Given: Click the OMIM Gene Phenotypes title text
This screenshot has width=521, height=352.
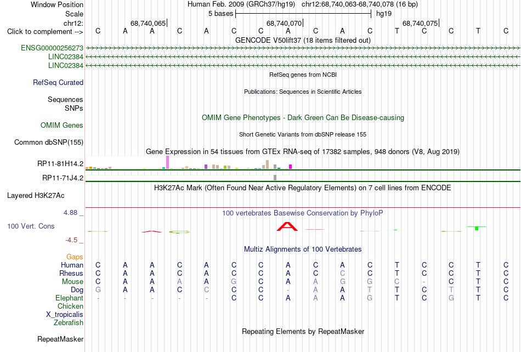Looking at the screenshot, I should click(303, 117).
